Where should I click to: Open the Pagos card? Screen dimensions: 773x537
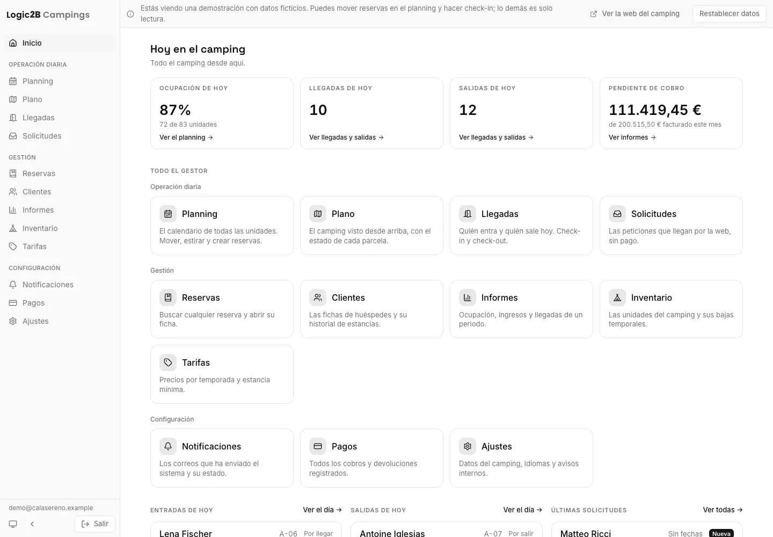[371, 458]
